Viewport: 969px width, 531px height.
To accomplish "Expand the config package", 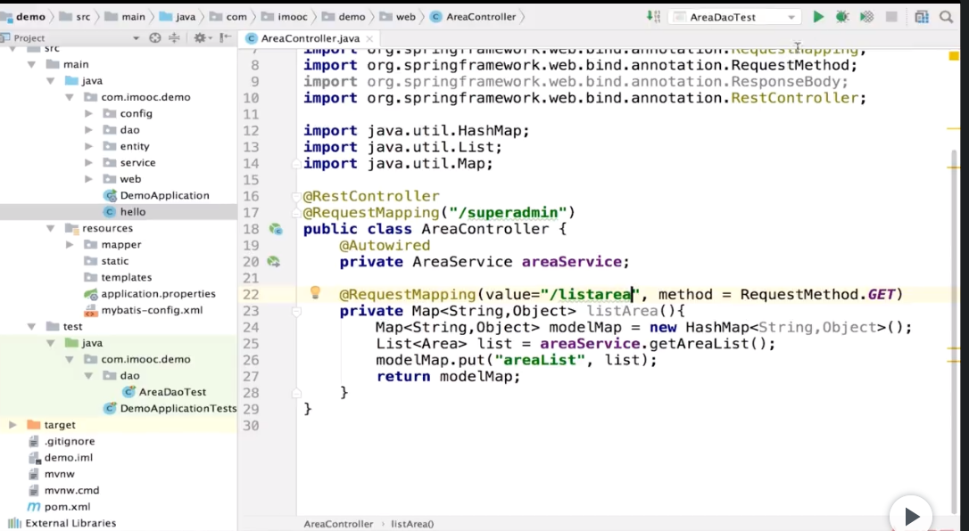I will click(x=88, y=113).
